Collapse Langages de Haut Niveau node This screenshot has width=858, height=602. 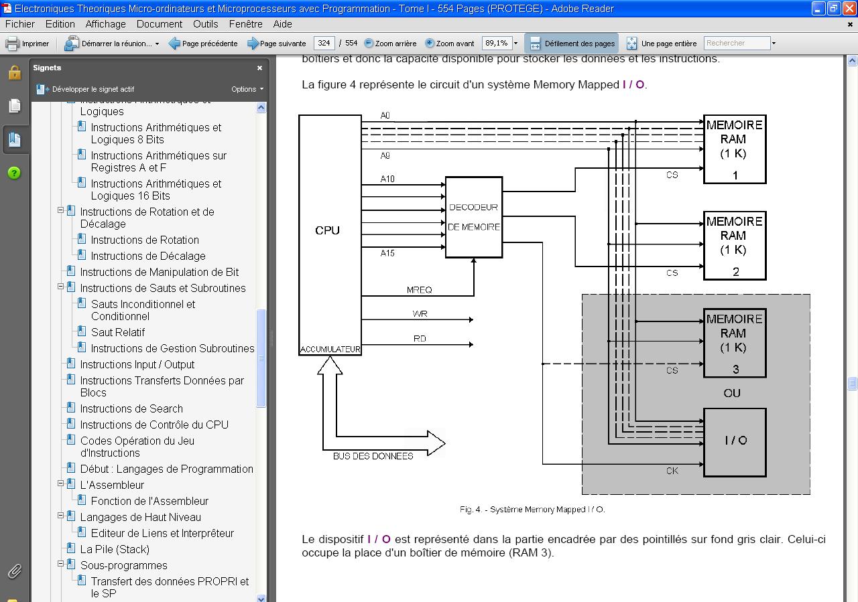click(60, 516)
